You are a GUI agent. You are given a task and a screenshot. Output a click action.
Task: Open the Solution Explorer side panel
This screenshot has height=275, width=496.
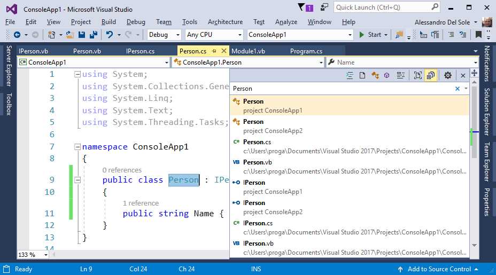[x=487, y=111]
